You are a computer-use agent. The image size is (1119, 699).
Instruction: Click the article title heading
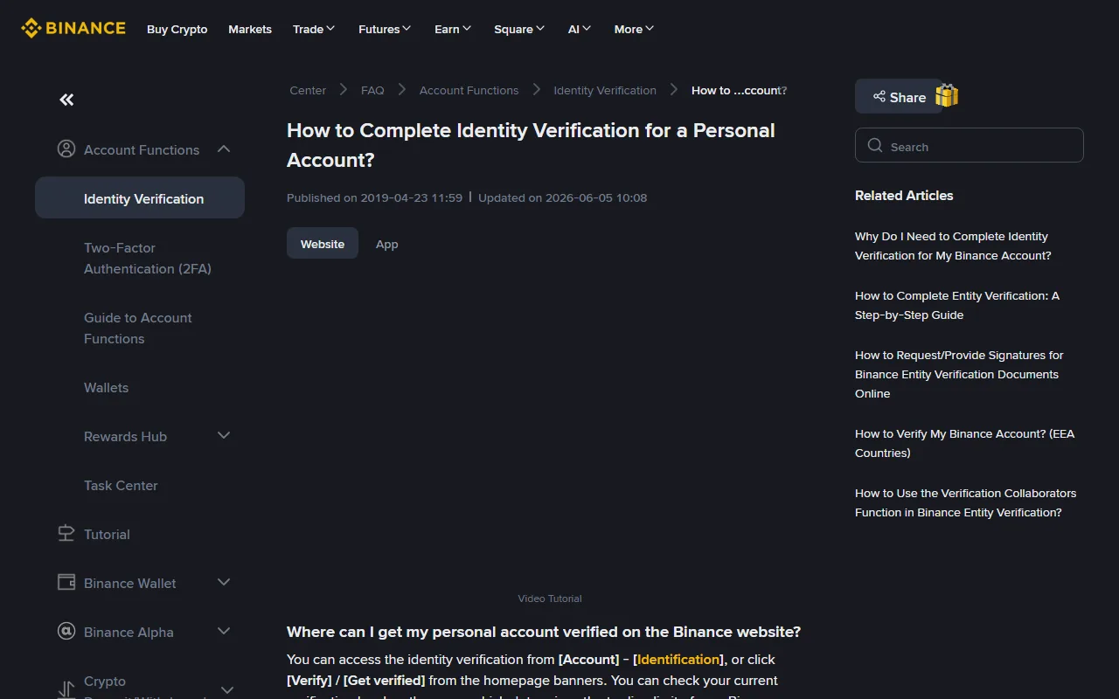[x=531, y=145]
